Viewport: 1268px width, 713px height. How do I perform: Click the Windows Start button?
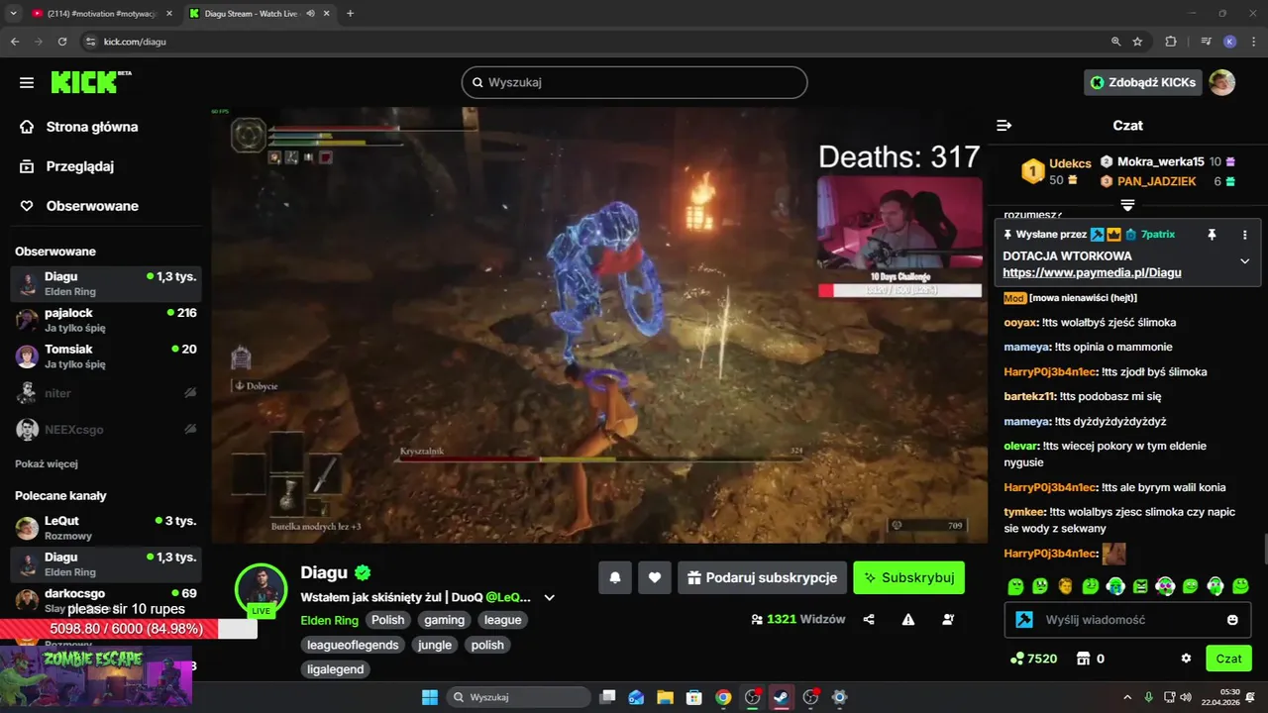click(430, 697)
